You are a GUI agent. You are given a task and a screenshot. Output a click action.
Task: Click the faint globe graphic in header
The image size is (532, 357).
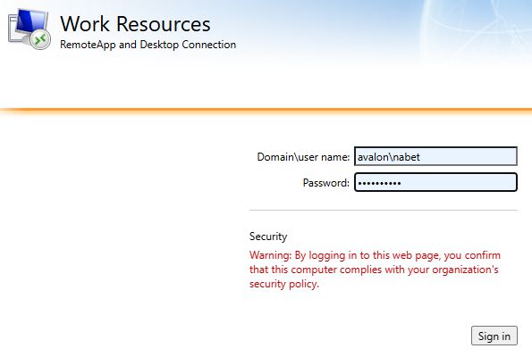click(475, 24)
